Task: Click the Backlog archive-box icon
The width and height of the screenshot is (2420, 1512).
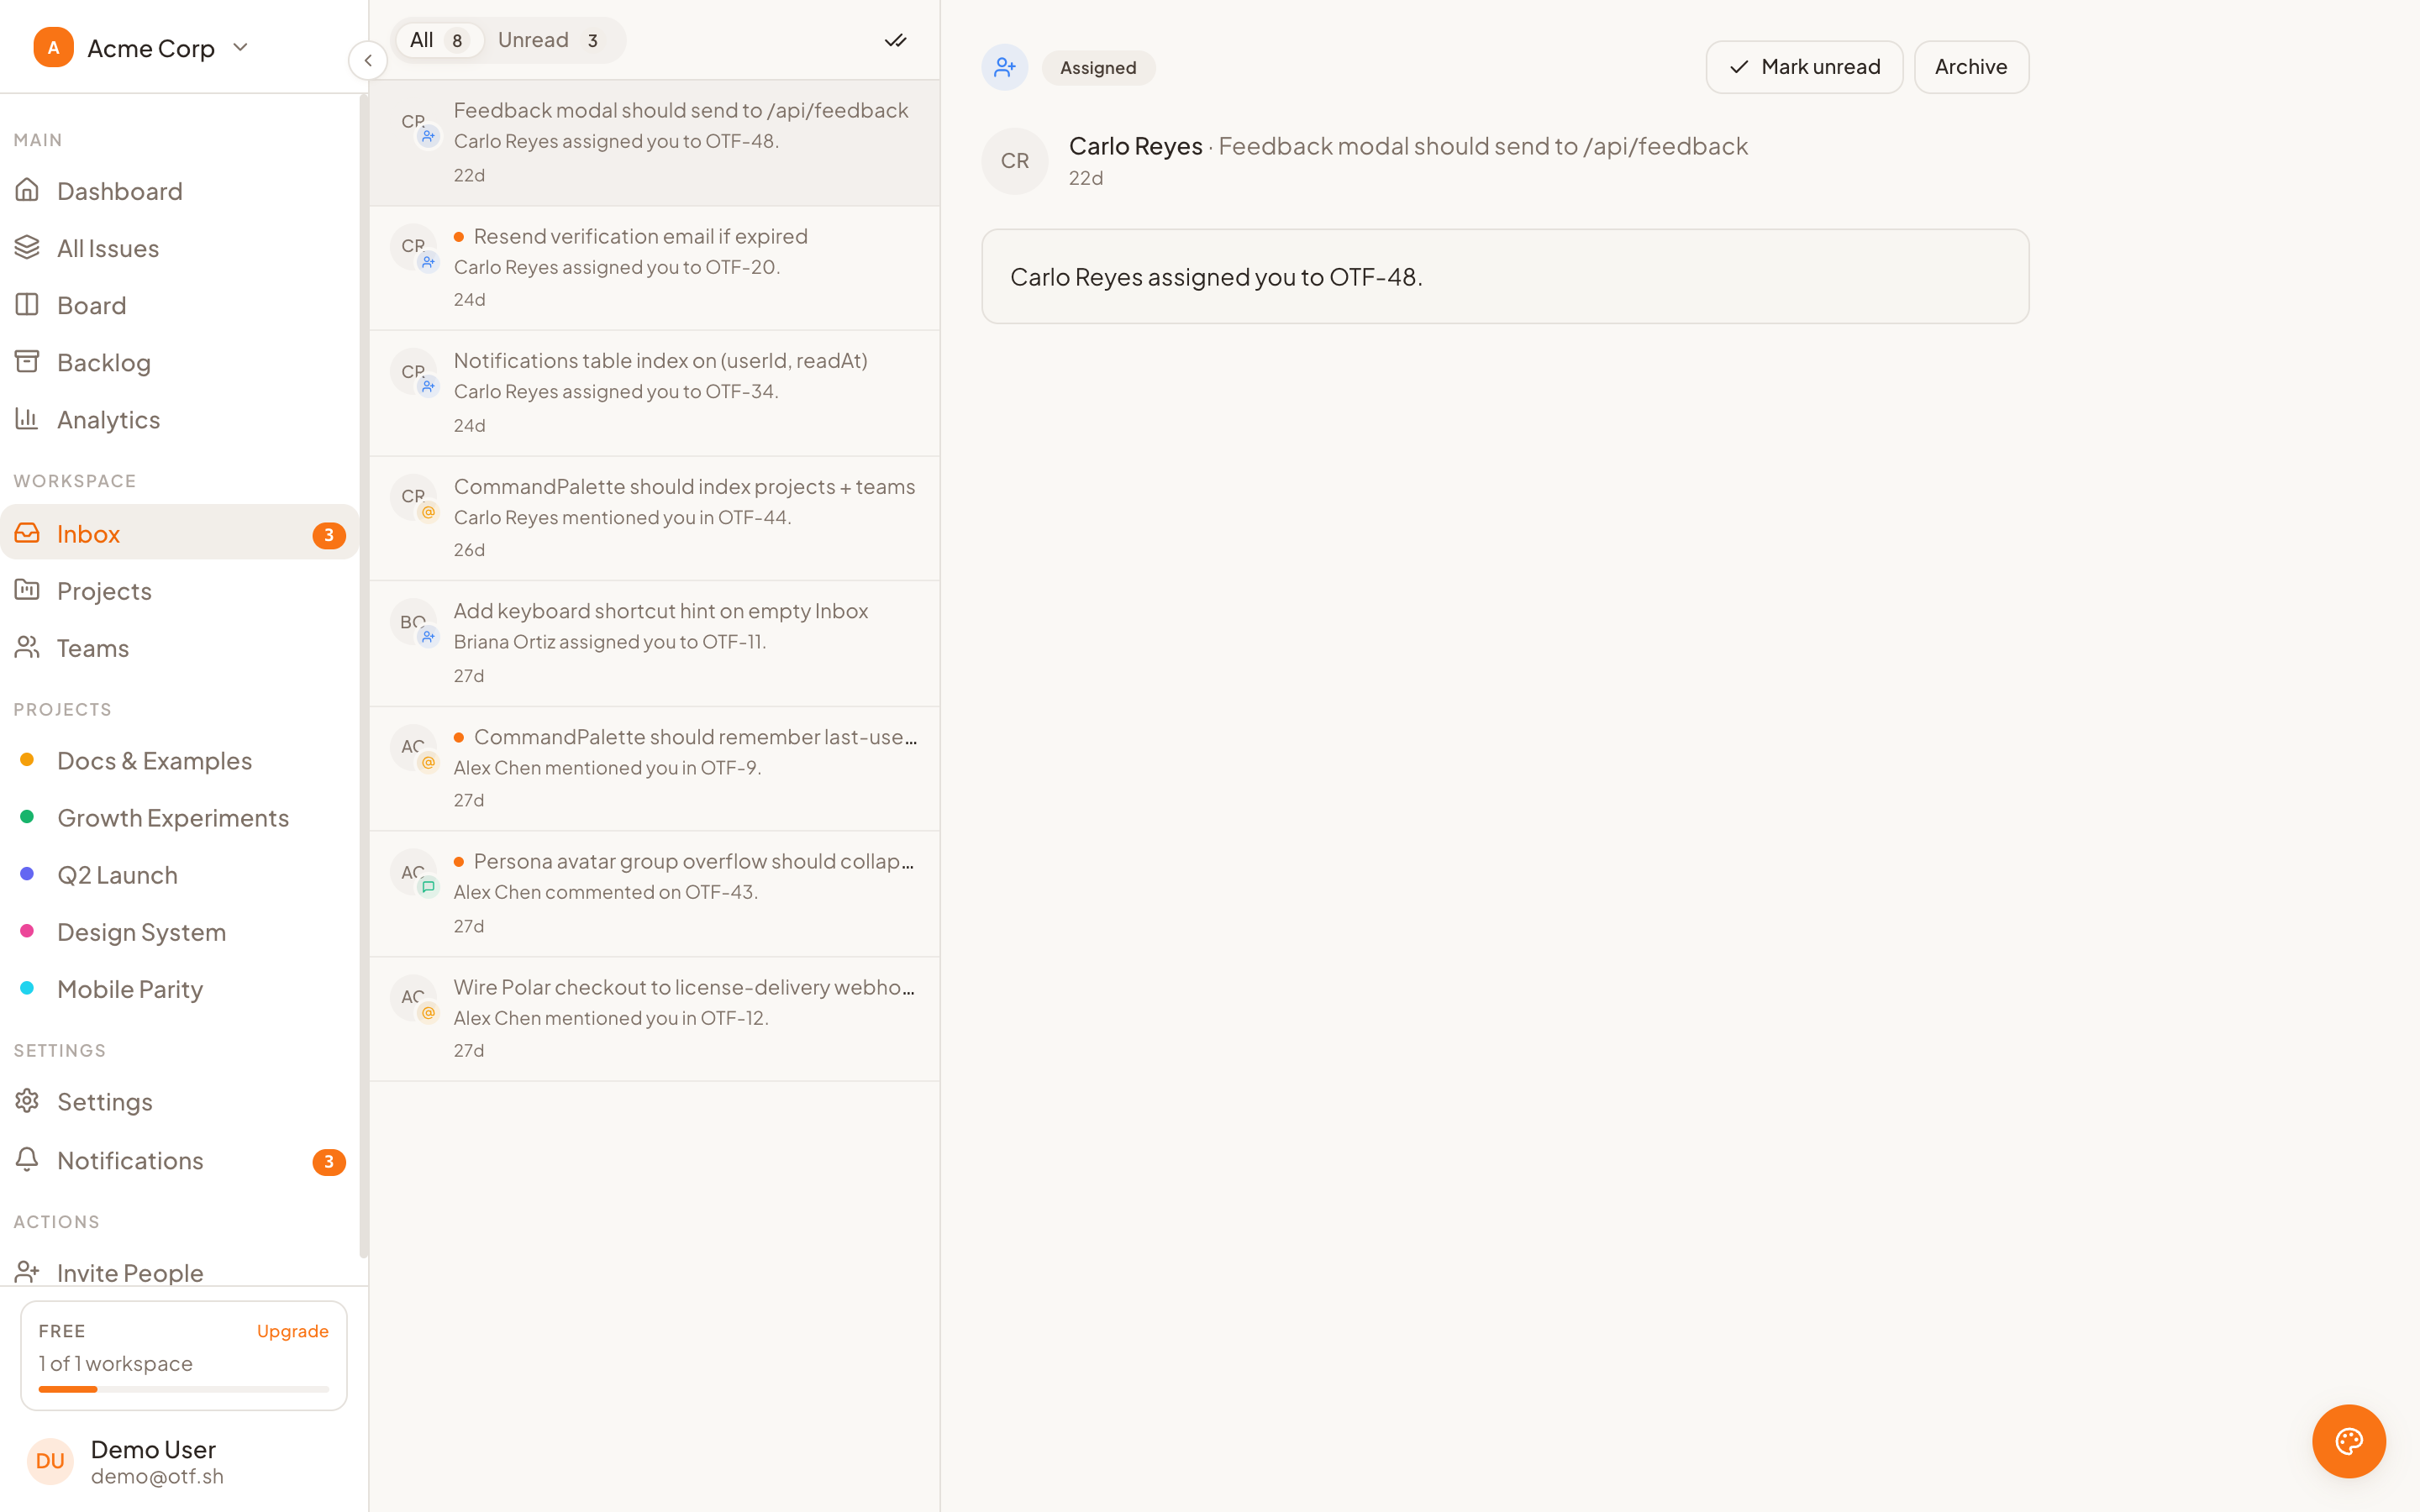Action: pos(27,361)
